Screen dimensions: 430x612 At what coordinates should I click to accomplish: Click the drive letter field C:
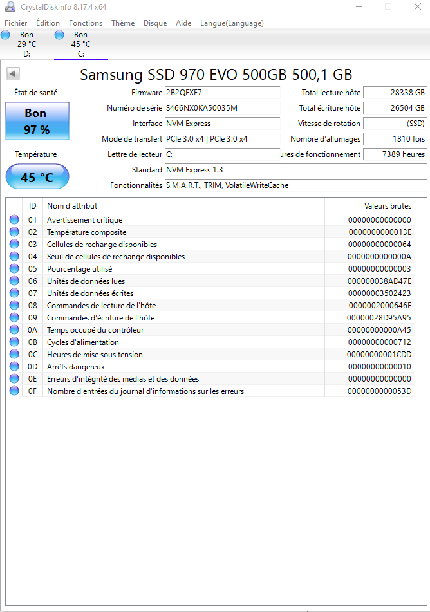click(x=222, y=154)
